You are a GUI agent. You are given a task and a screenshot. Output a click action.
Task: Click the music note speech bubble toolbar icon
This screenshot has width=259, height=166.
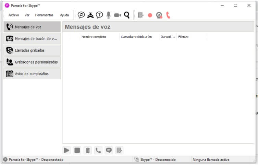point(81,15)
